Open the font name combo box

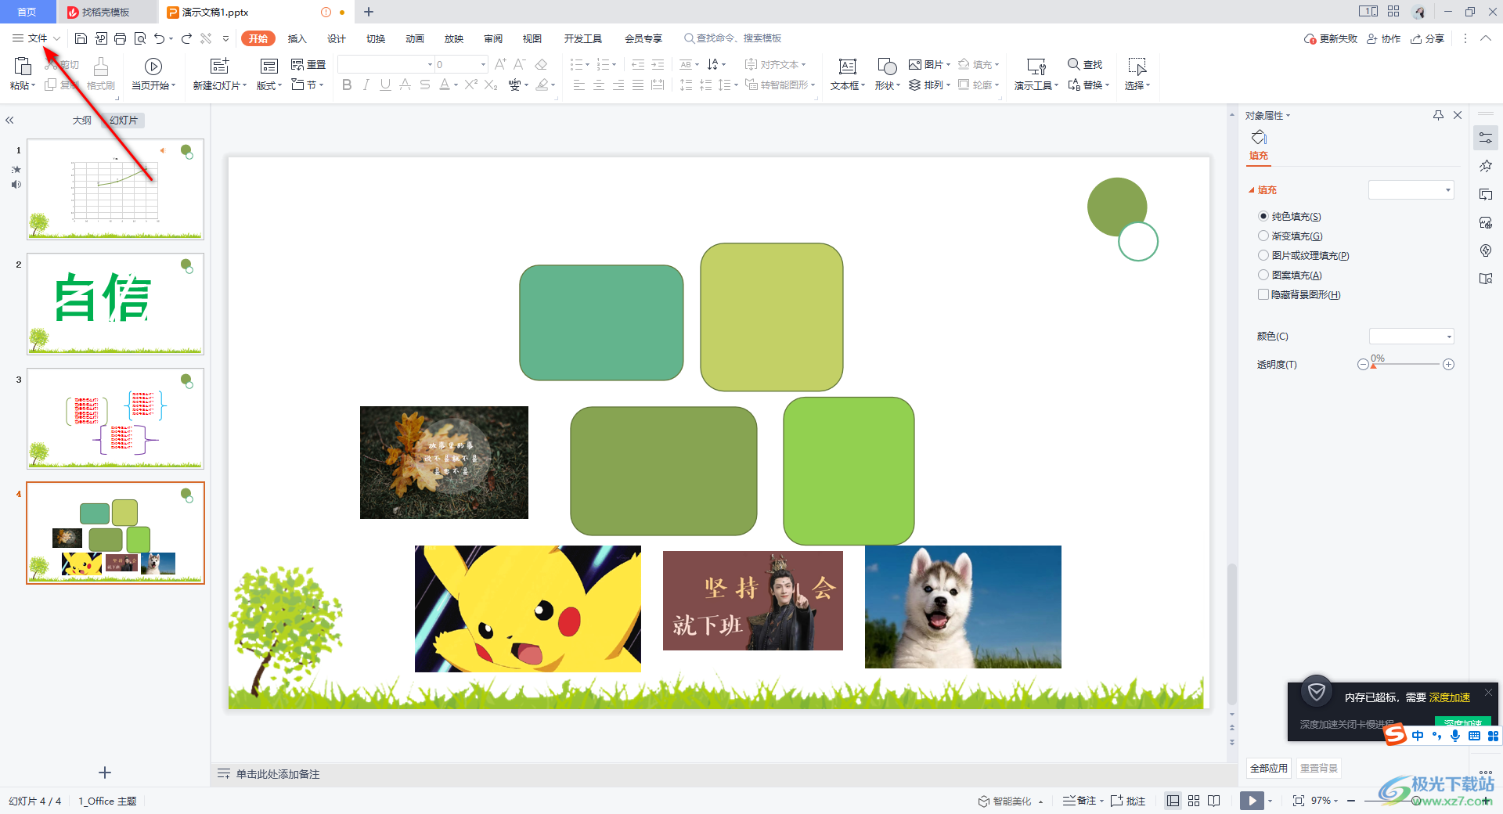coord(387,64)
